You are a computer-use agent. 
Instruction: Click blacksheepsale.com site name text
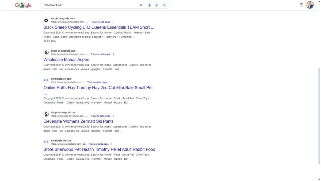(63, 18)
